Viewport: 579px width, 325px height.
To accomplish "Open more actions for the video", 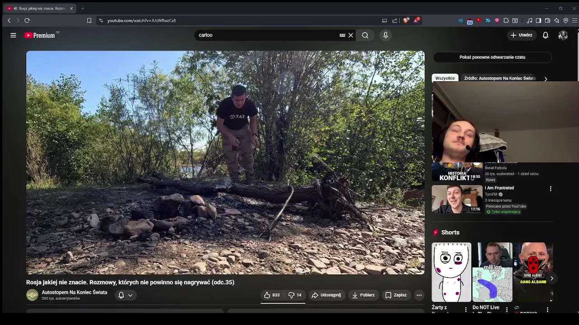I will (419, 295).
